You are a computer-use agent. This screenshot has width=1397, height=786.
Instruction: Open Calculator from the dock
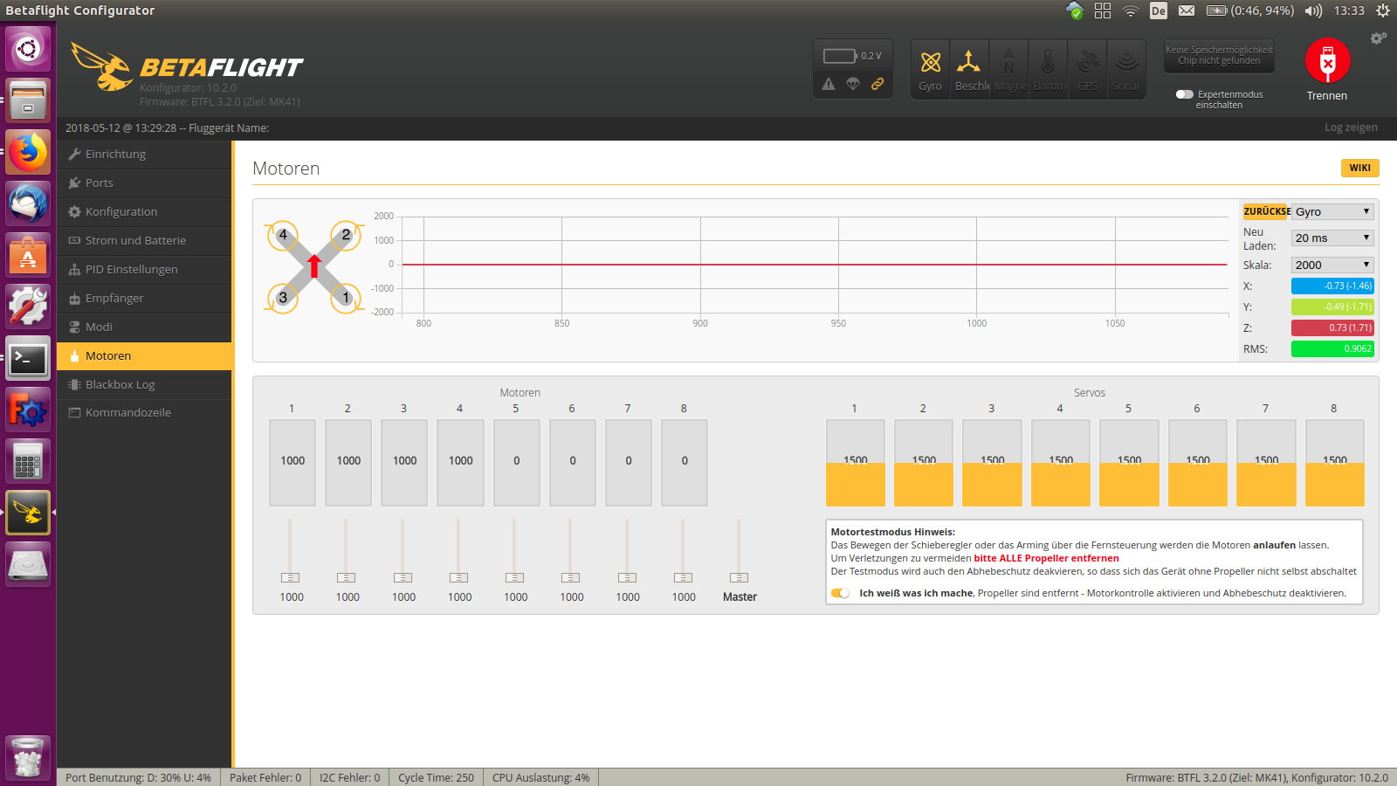click(x=28, y=461)
